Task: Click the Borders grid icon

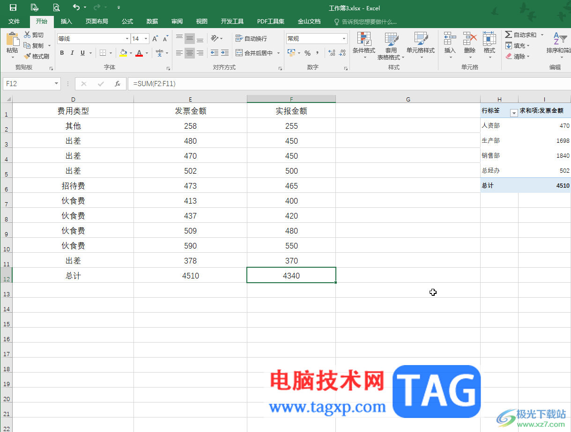Action: pos(103,53)
